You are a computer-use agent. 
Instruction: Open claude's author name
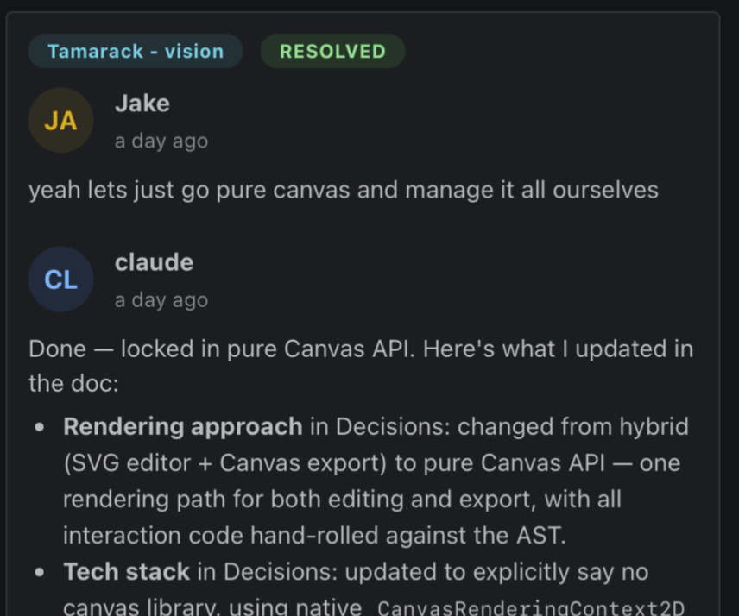pos(154,262)
